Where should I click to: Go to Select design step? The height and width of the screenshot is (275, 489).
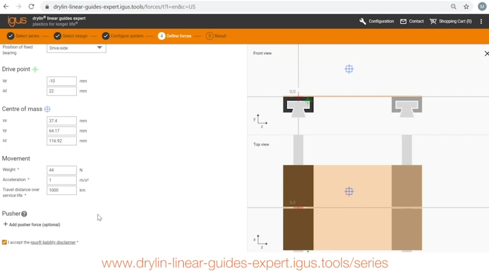click(71, 36)
